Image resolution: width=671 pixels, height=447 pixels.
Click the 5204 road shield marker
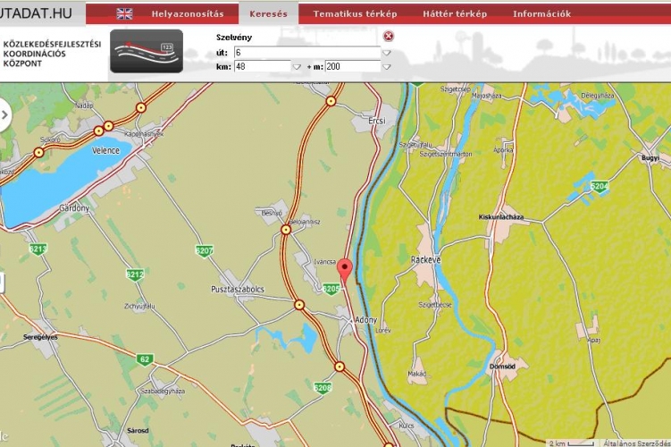(599, 186)
